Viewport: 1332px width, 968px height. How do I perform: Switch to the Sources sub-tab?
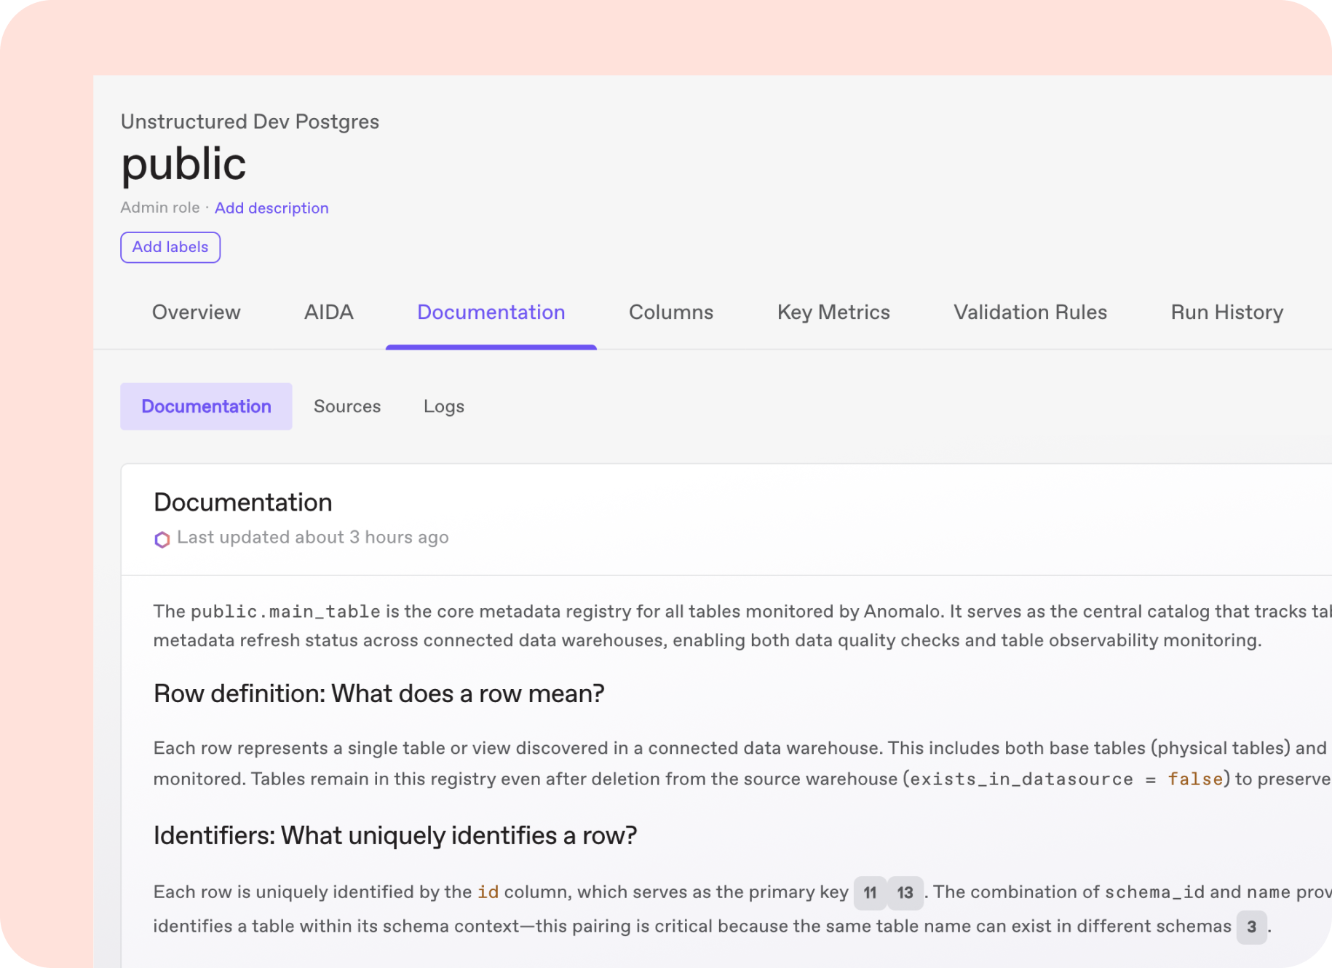(347, 406)
